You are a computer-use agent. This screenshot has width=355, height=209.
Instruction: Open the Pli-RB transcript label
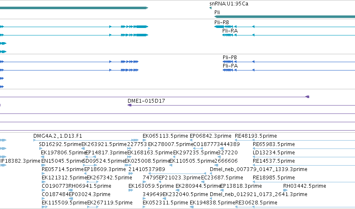pyautogui.click(x=222, y=23)
